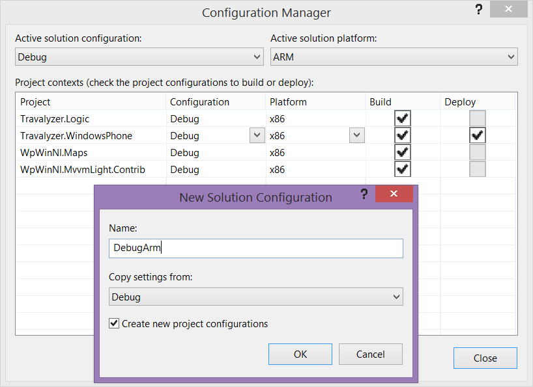Click the x86 platform cell for Travalyzer.Logic

click(315, 119)
